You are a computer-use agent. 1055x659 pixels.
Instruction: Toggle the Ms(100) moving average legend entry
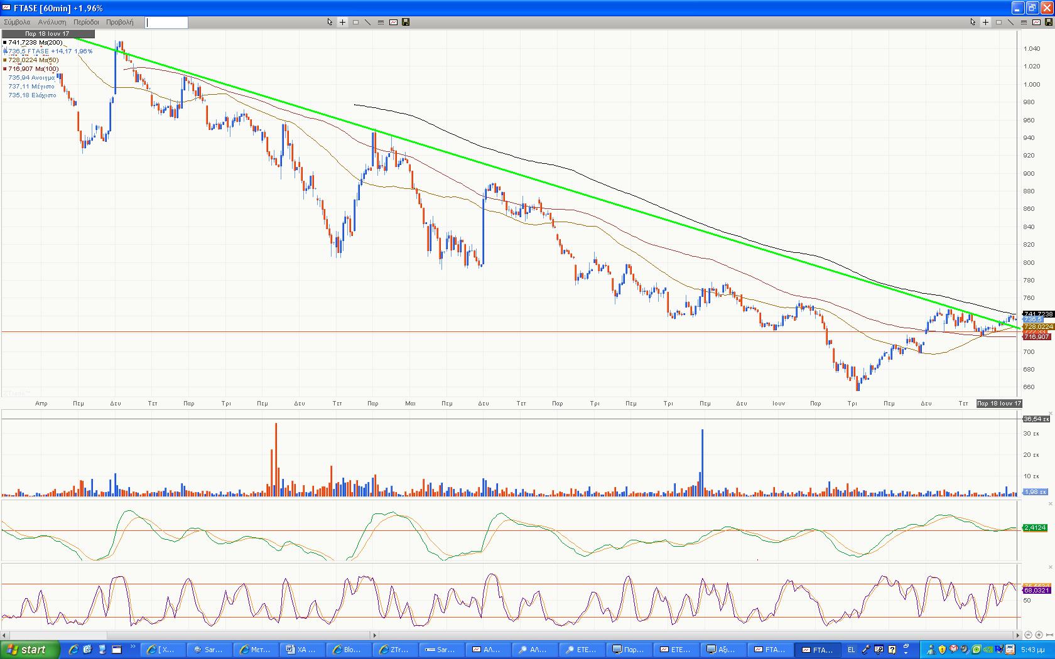[x=33, y=69]
